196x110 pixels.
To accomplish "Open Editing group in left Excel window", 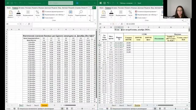I will [81, 14].
